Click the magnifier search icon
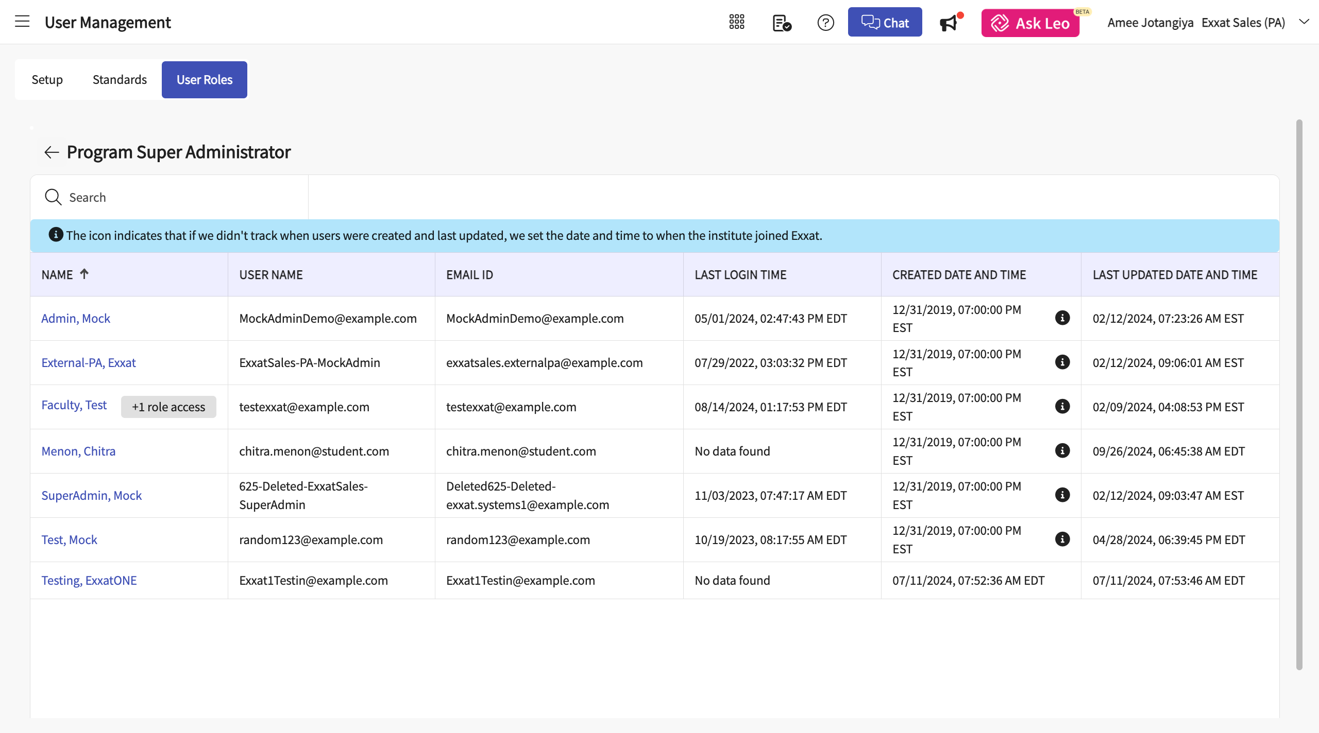This screenshot has height=733, width=1319. (53, 197)
